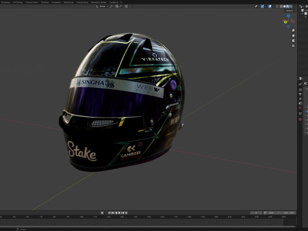Open the Options dropdown in viewport
Viewport: 308px width, 231px height.
pyautogui.click(x=290, y=11)
